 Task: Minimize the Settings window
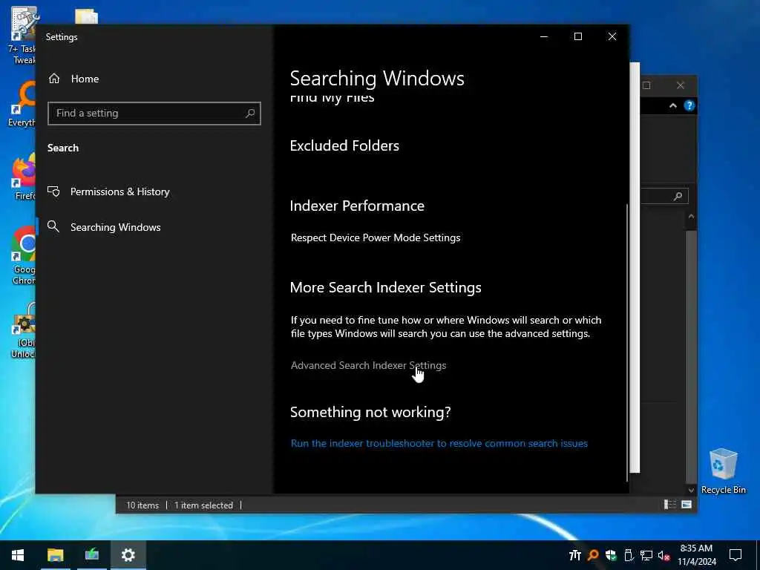544,37
